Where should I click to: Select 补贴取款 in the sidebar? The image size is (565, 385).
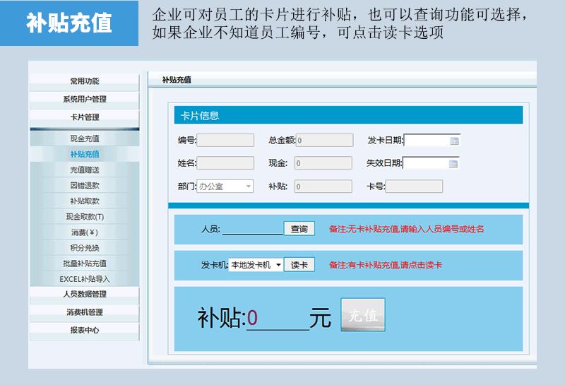[84, 201]
